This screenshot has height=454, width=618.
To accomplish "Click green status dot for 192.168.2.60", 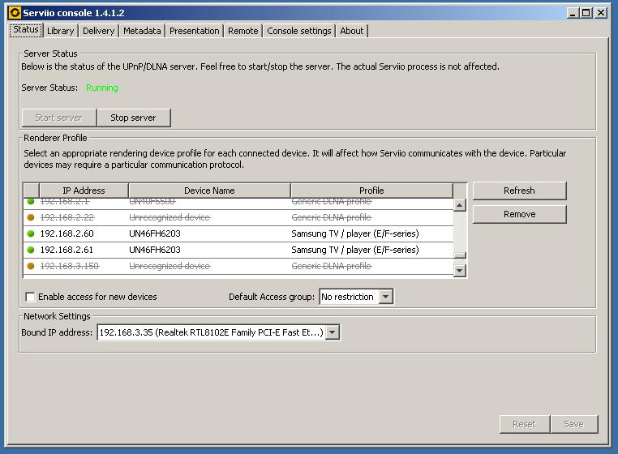I will point(31,233).
